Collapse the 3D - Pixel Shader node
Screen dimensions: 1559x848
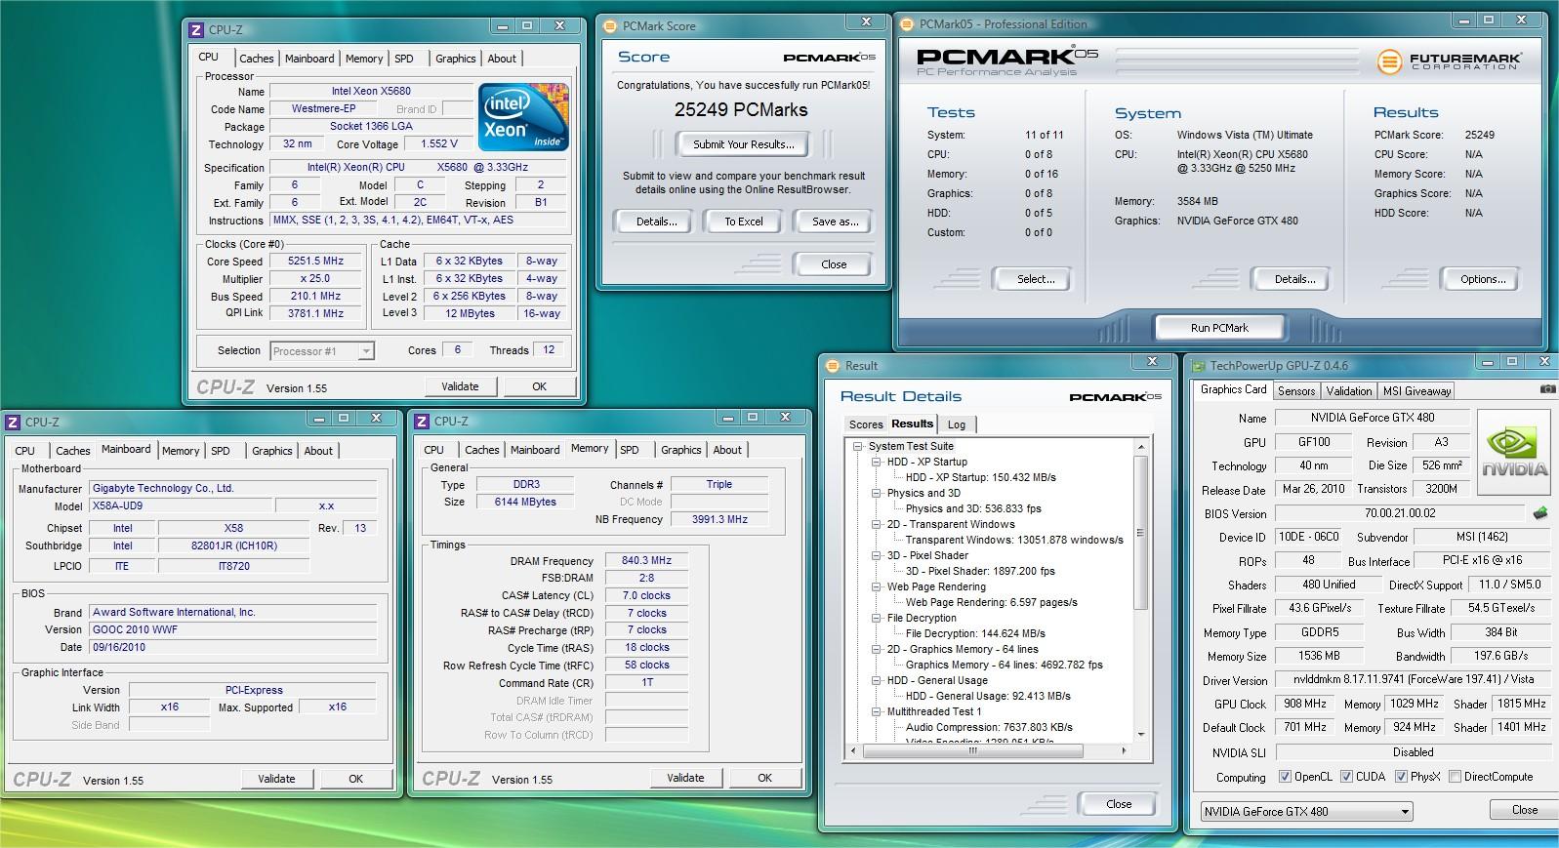point(877,555)
